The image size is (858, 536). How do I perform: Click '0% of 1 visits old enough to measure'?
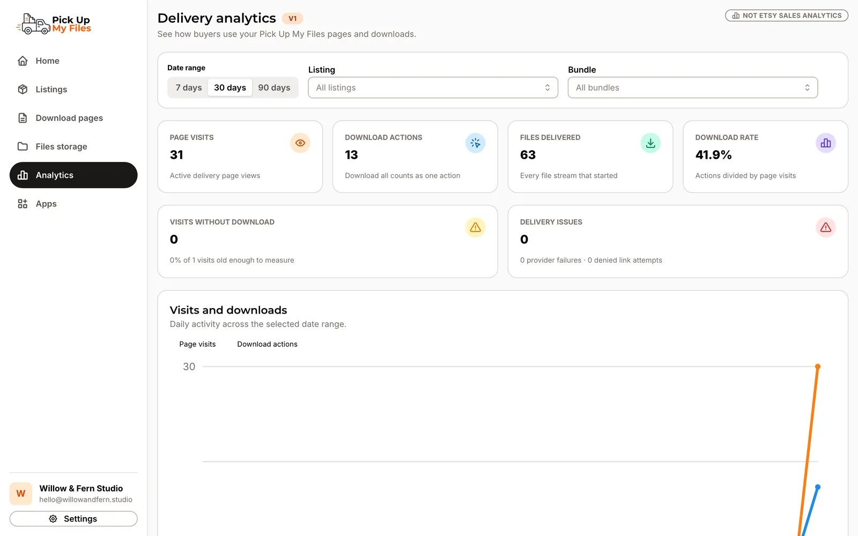tap(232, 260)
